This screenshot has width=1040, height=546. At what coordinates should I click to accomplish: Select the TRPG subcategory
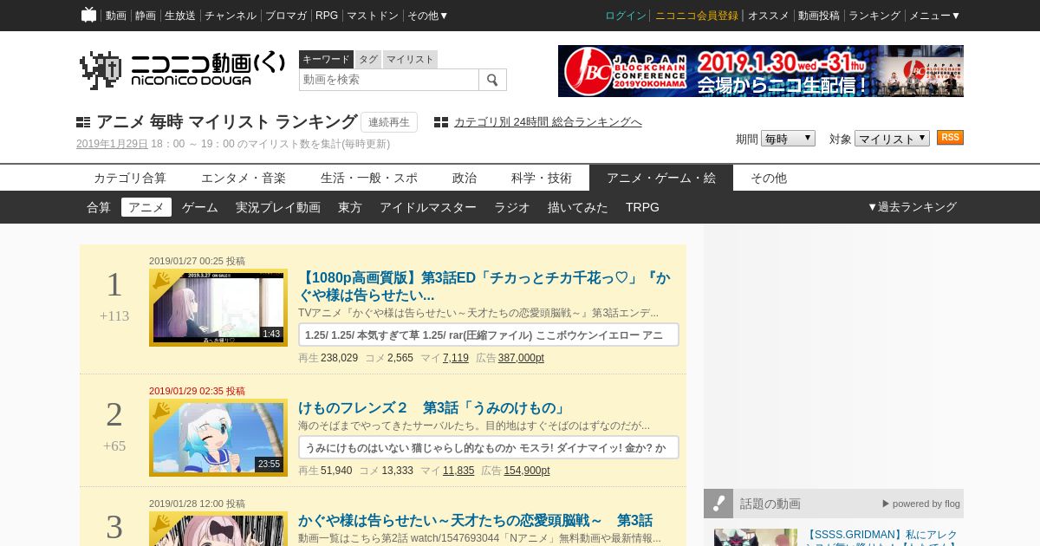[642, 207]
